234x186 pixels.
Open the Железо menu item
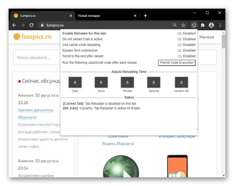pyautogui.click(x=207, y=37)
